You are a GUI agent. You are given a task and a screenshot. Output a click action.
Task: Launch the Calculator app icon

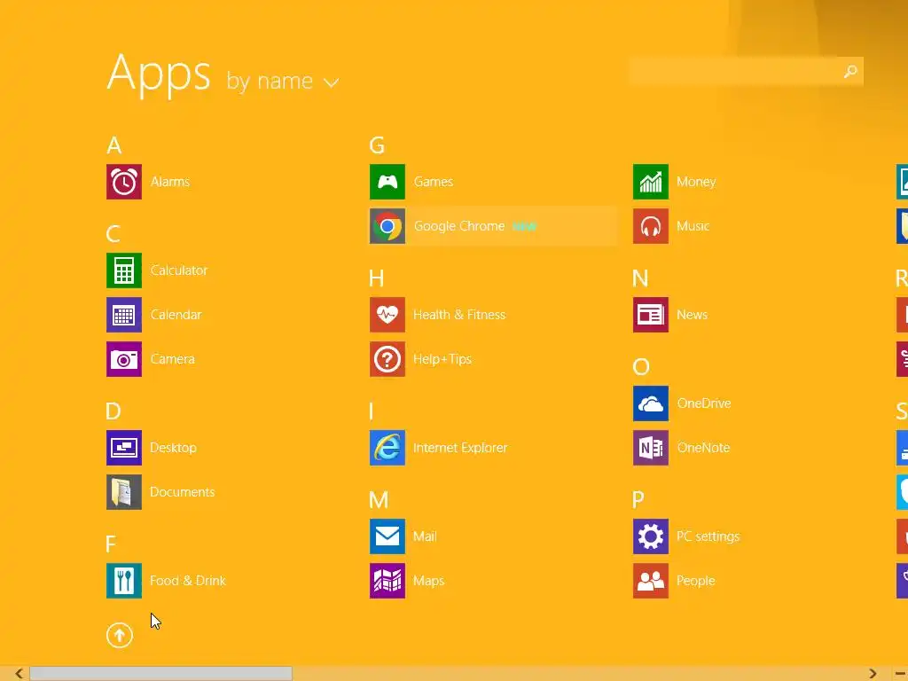pyautogui.click(x=124, y=270)
